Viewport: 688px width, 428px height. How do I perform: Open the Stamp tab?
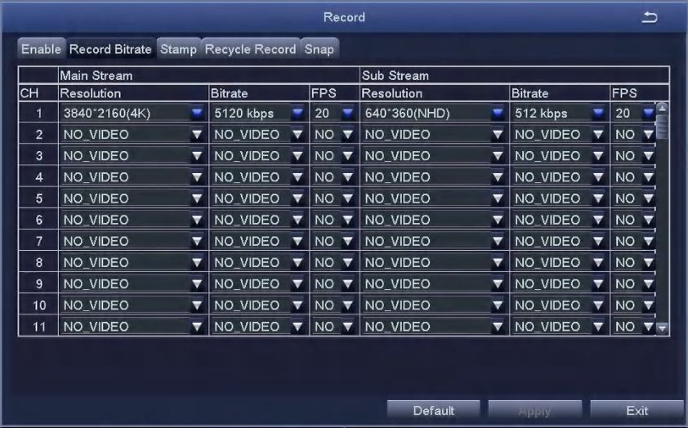coord(178,49)
